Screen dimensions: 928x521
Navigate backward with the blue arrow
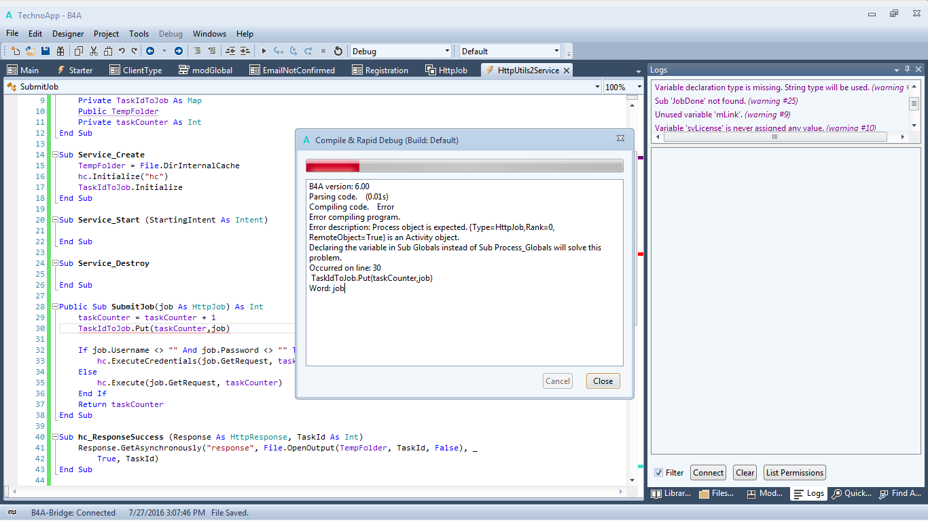[149, 51]
